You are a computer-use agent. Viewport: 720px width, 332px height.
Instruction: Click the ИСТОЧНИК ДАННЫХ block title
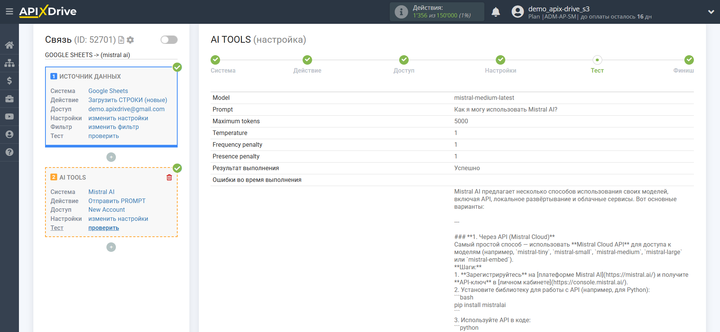pyautogui.click(x=90, y=76)
